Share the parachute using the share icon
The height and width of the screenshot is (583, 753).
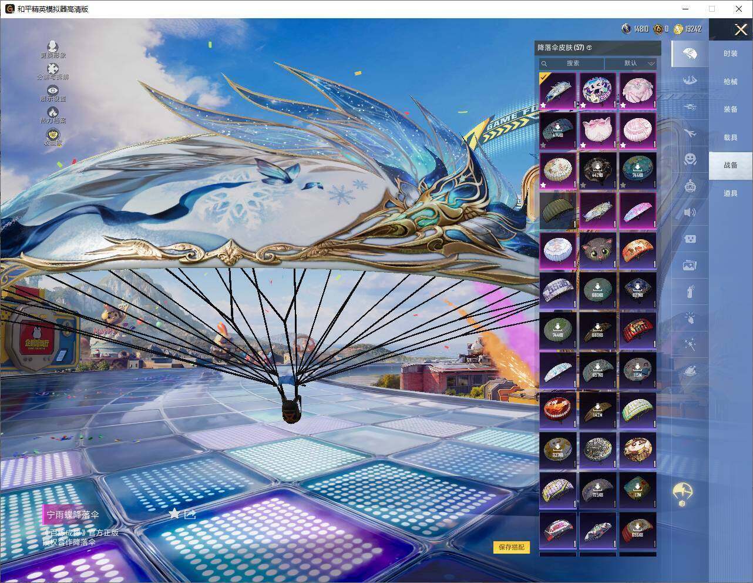190,514
